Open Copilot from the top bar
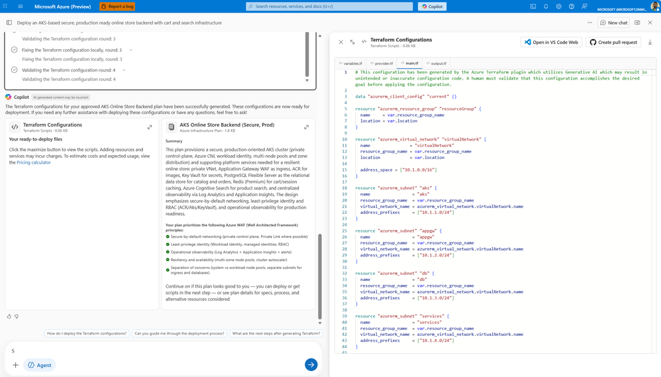661x377 pixels. [432, 7]
